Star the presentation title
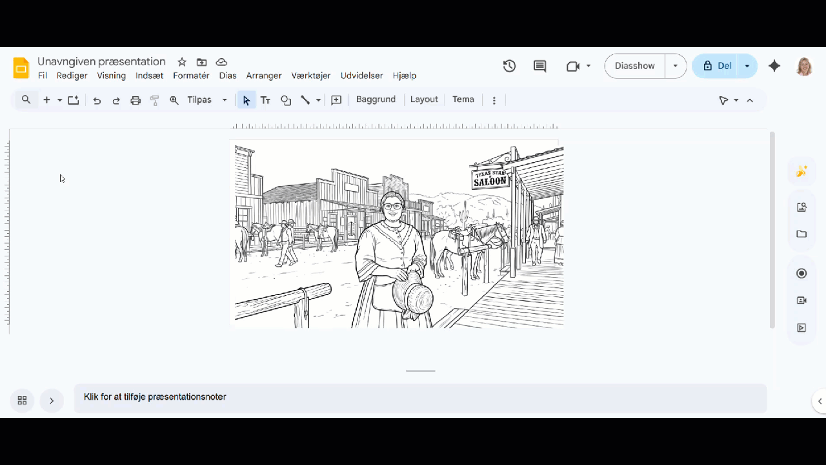 pyautogui.click(x=182, y=62)
